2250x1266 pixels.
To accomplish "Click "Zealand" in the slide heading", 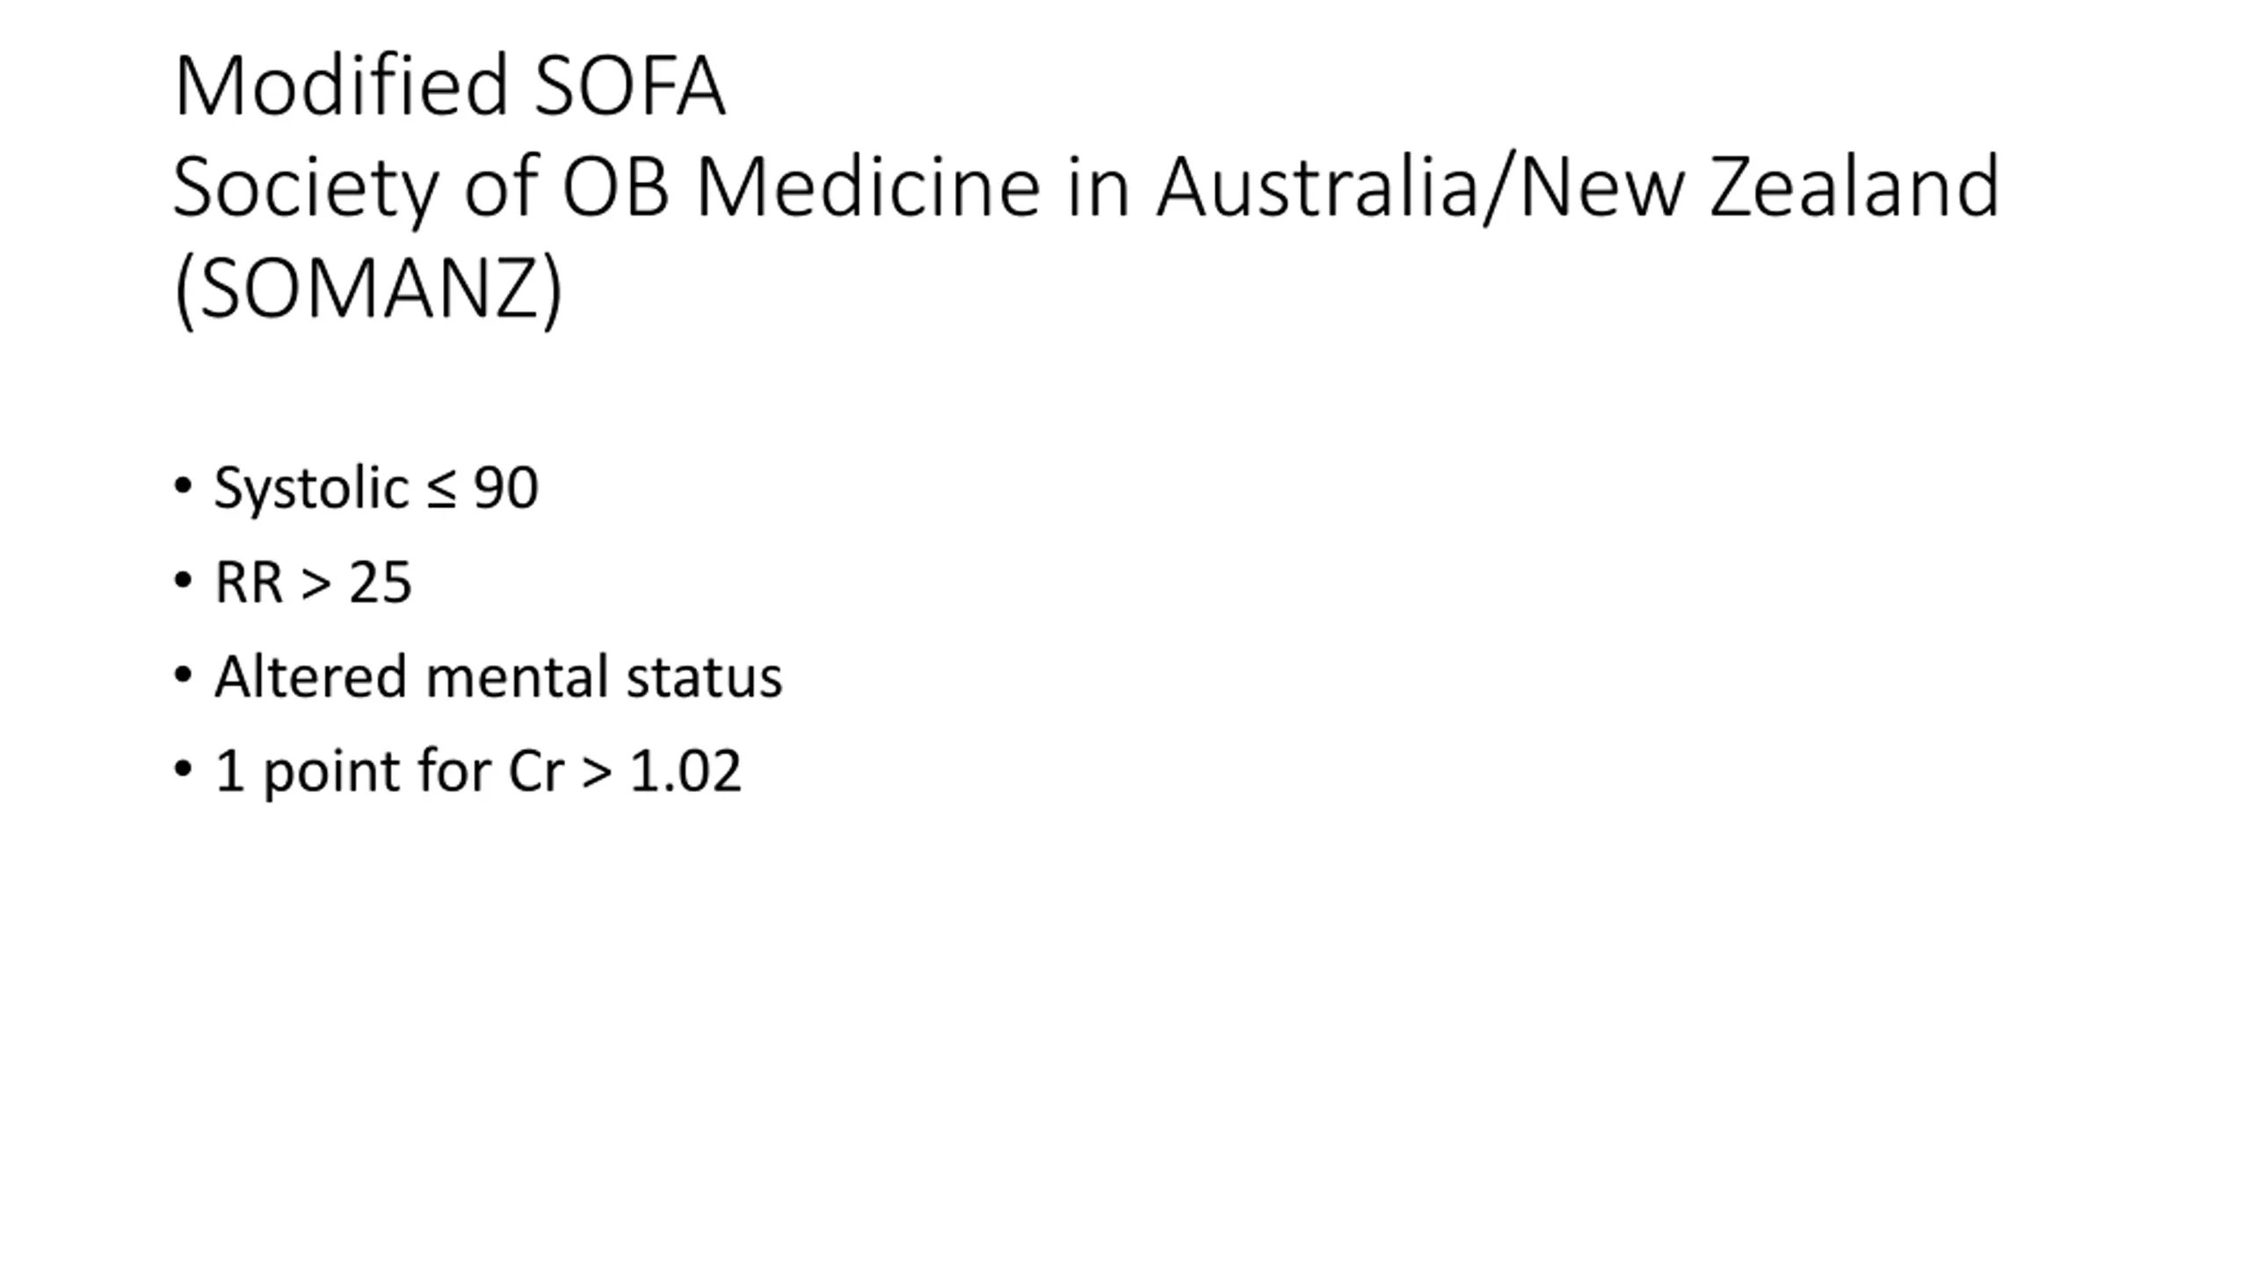I will coord(1854,188).
